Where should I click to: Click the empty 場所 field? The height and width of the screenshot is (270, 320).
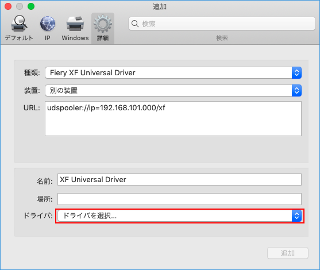(x=179, y=199)
